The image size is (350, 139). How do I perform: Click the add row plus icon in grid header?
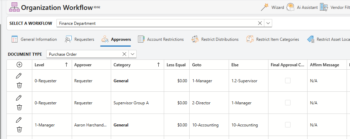[19, 65]
